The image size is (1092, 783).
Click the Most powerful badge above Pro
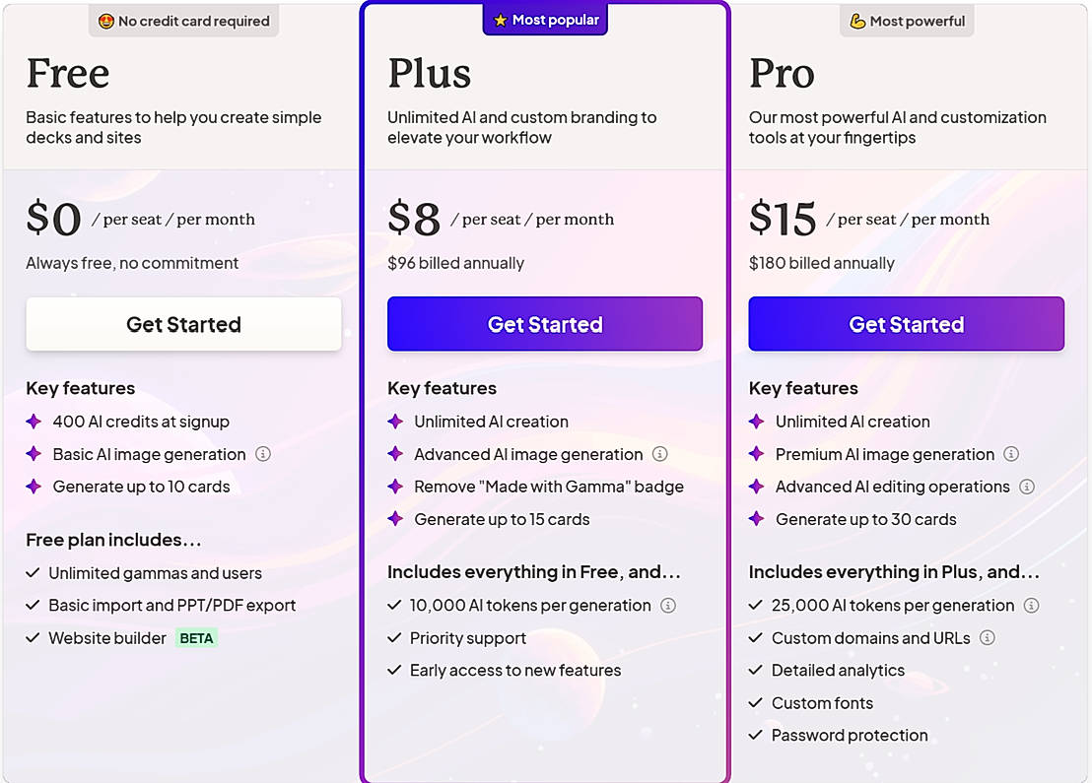[907, 20]
